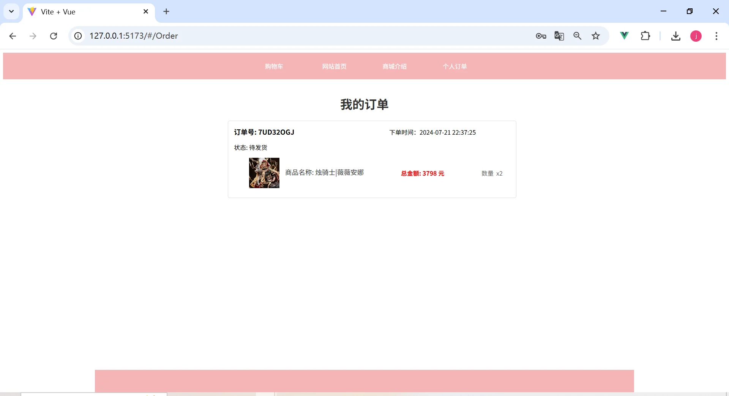Go to 购物车 in the navigation bar
The height and width of the screenshot is (396, 729).
click(274, 66)
